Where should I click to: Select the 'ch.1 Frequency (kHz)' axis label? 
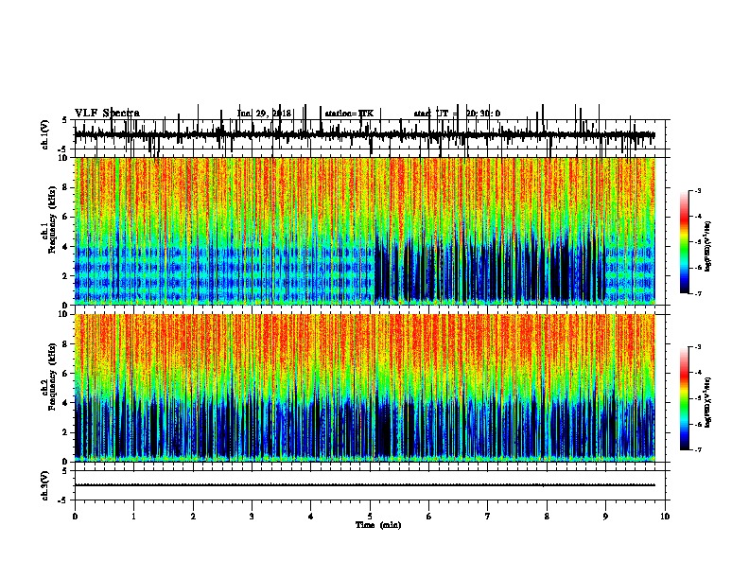click(49, 220)
